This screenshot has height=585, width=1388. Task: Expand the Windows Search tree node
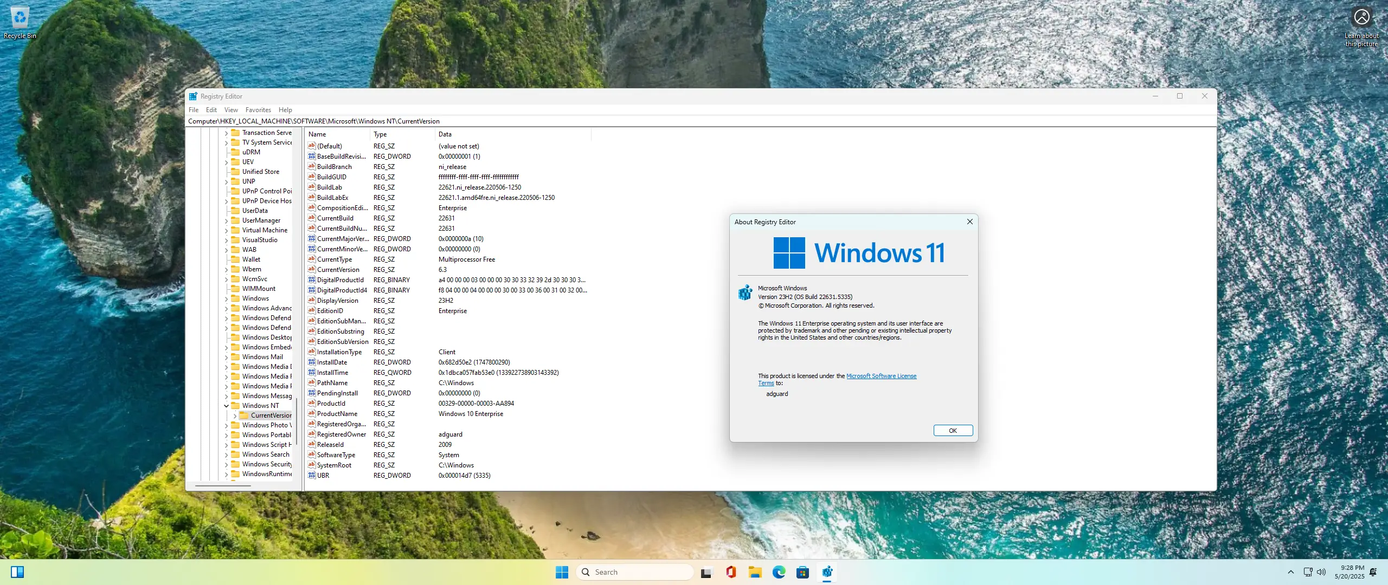(227, 454)
